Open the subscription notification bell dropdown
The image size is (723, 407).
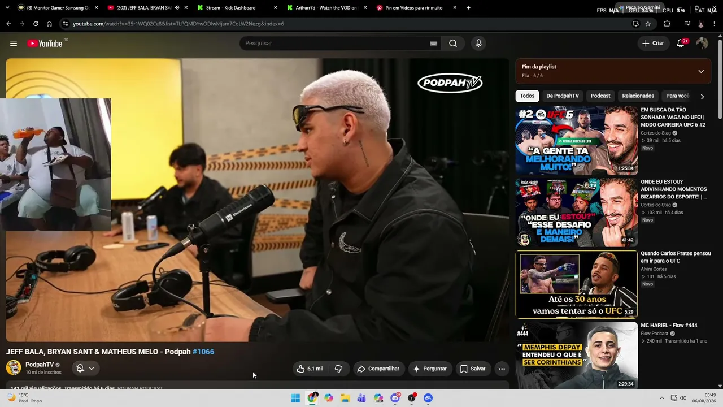[x=85, y=368]
